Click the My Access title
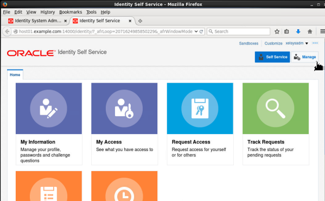 109,142
